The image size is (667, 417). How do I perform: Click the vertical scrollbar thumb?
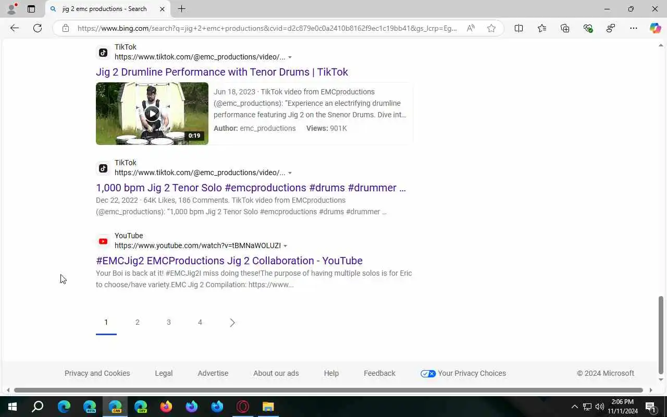[x=661, y=335]
